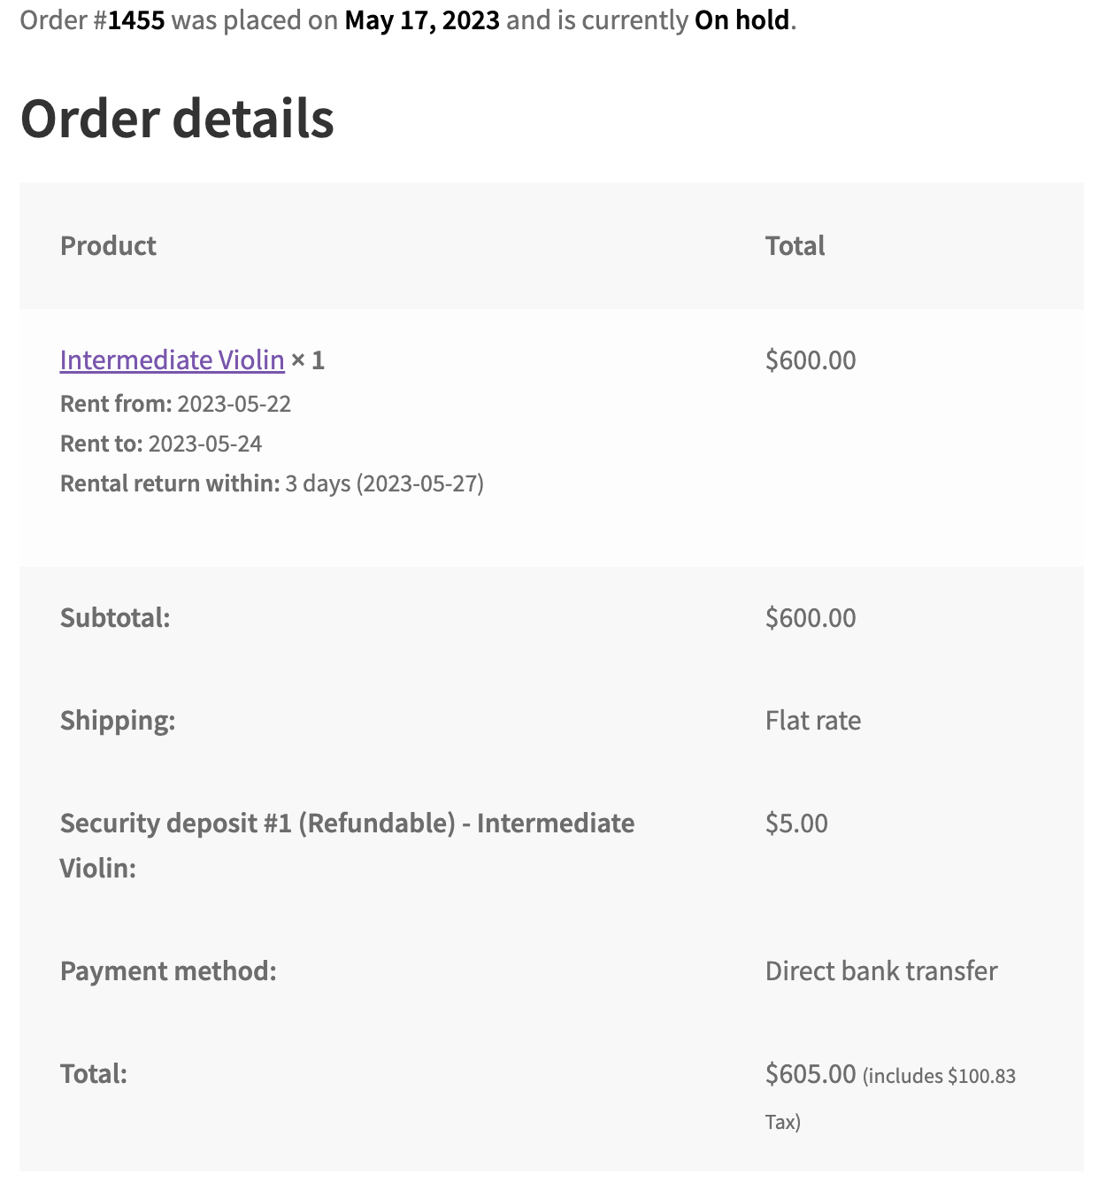Open the Intermediate Violin product link

[172, 360]
